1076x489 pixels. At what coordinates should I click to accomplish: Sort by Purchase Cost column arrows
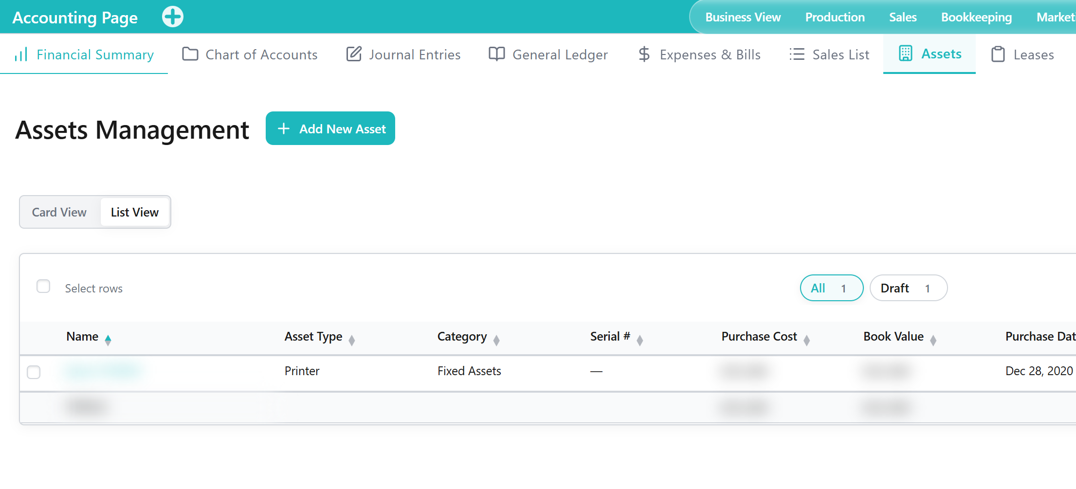[x=807, y=340]
